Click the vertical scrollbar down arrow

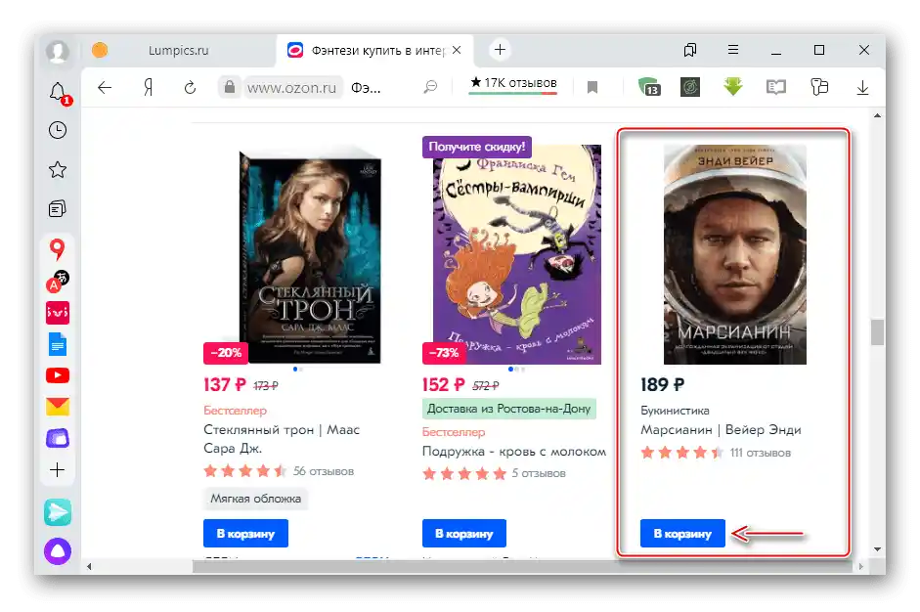click(877, 549)
